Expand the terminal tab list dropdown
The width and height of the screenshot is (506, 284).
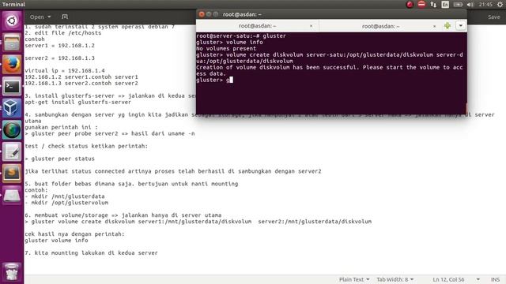pyautogui.click(x=460, y=26)
